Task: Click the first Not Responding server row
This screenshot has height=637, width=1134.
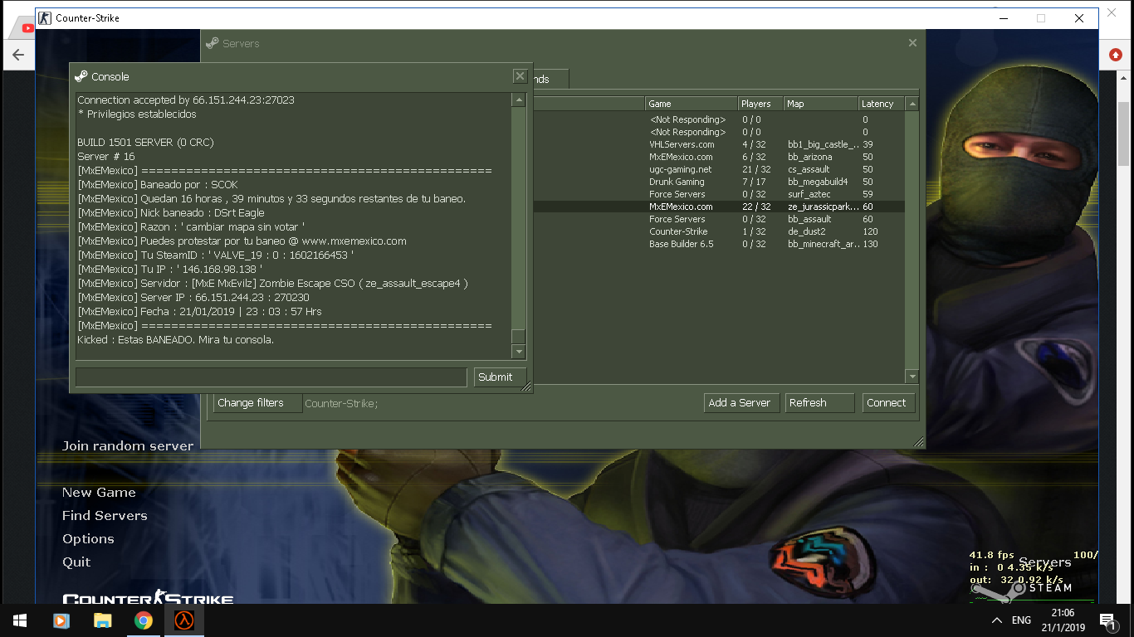Action: click(x=718, y=119)
